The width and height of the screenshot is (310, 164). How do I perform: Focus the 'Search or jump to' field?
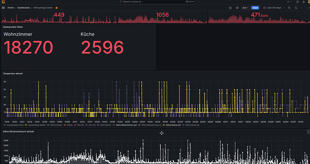coord(157,2)
